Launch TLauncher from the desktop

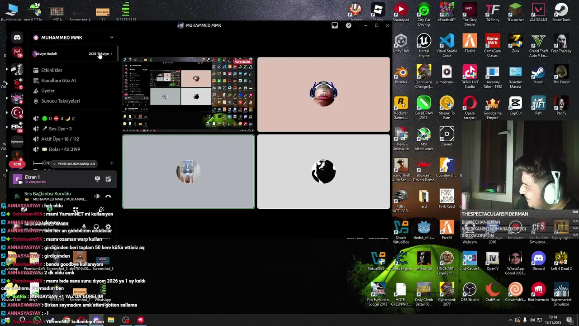tap(515, 12)
